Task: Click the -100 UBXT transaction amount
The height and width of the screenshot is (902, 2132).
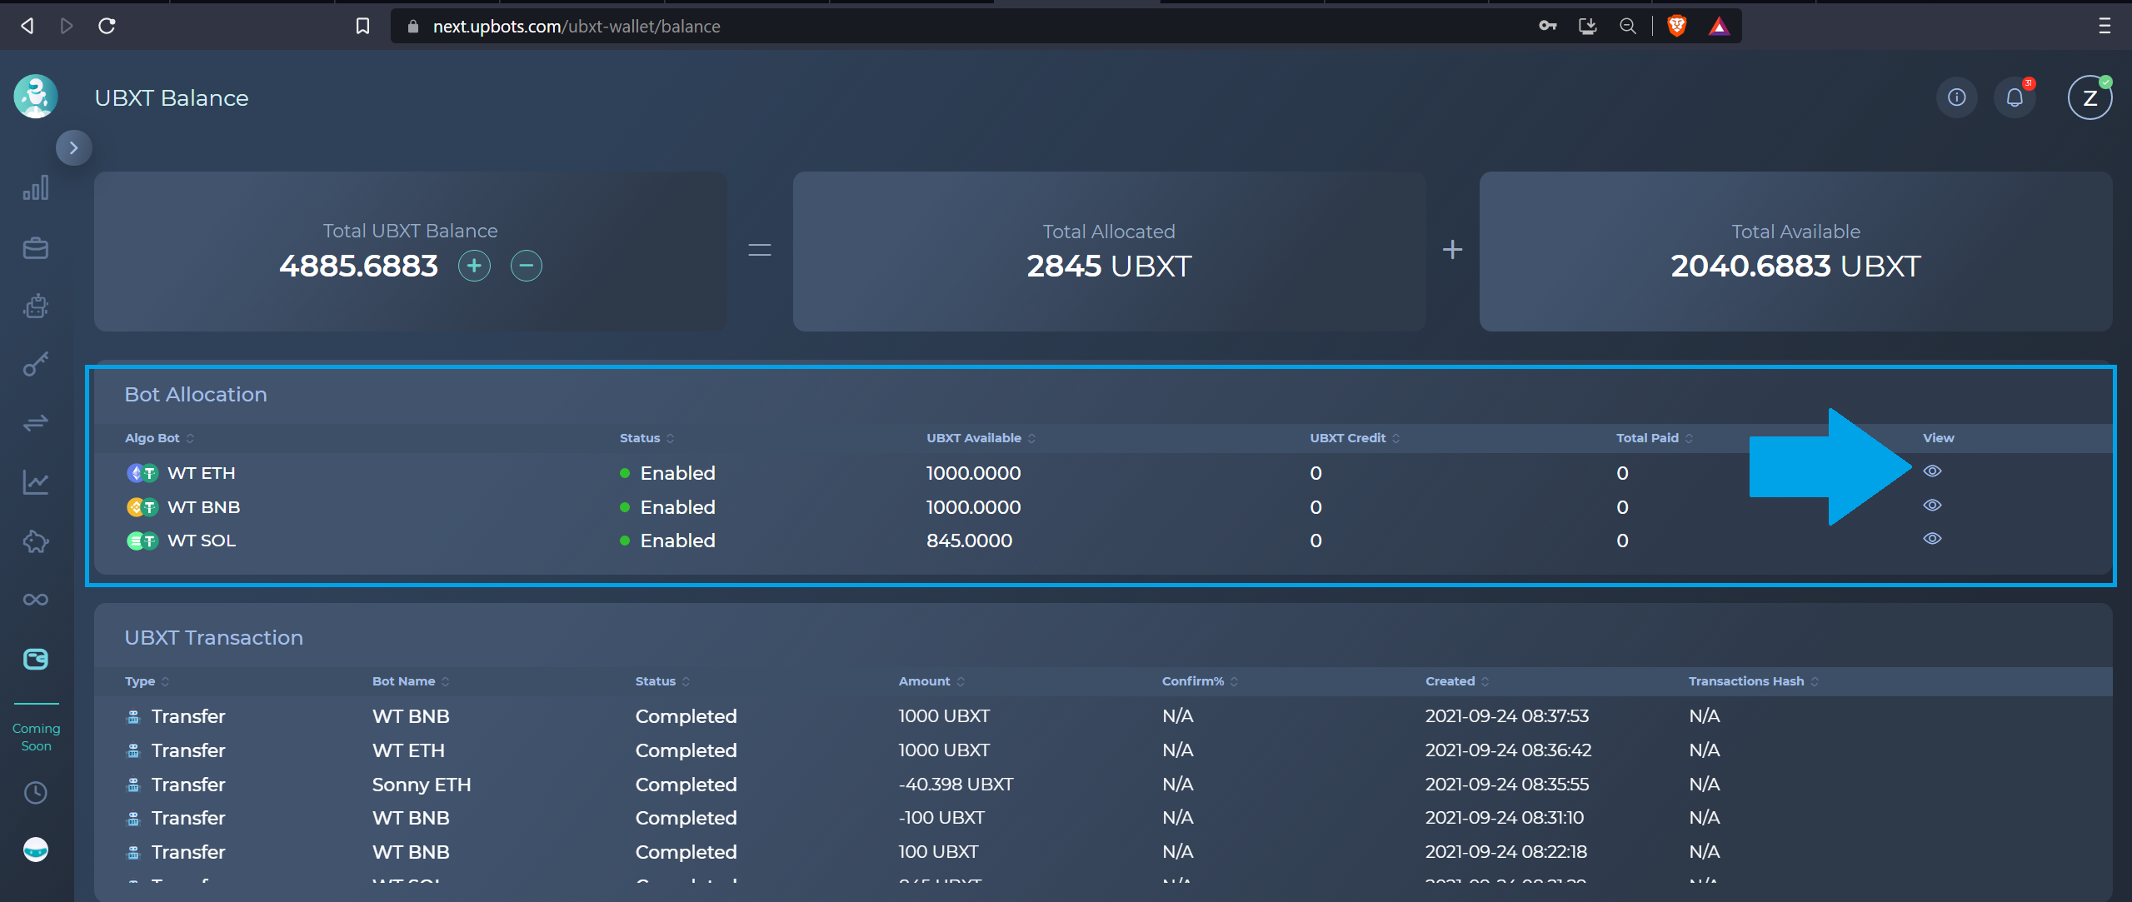Action: 941,818
